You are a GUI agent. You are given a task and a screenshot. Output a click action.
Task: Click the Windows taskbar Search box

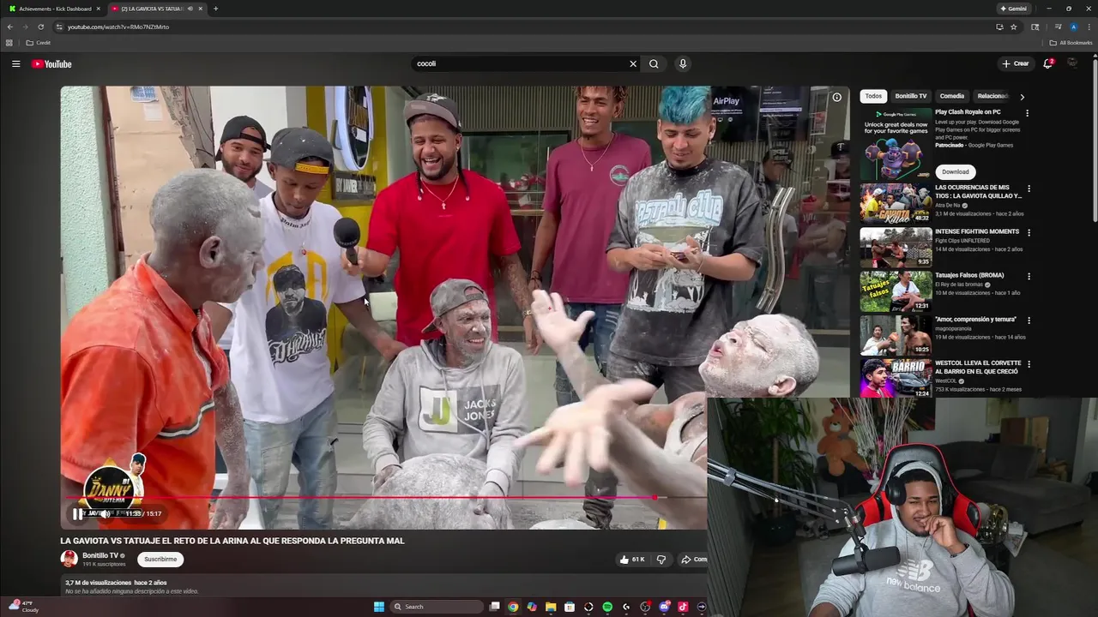[436, 607]
